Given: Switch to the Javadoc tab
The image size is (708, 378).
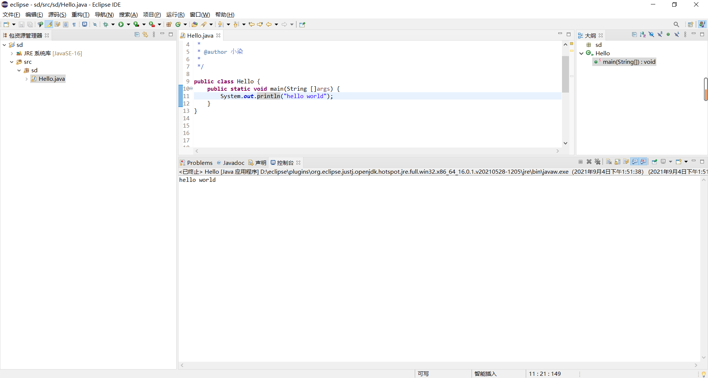Looking at the screenshot, I should 231,163.
